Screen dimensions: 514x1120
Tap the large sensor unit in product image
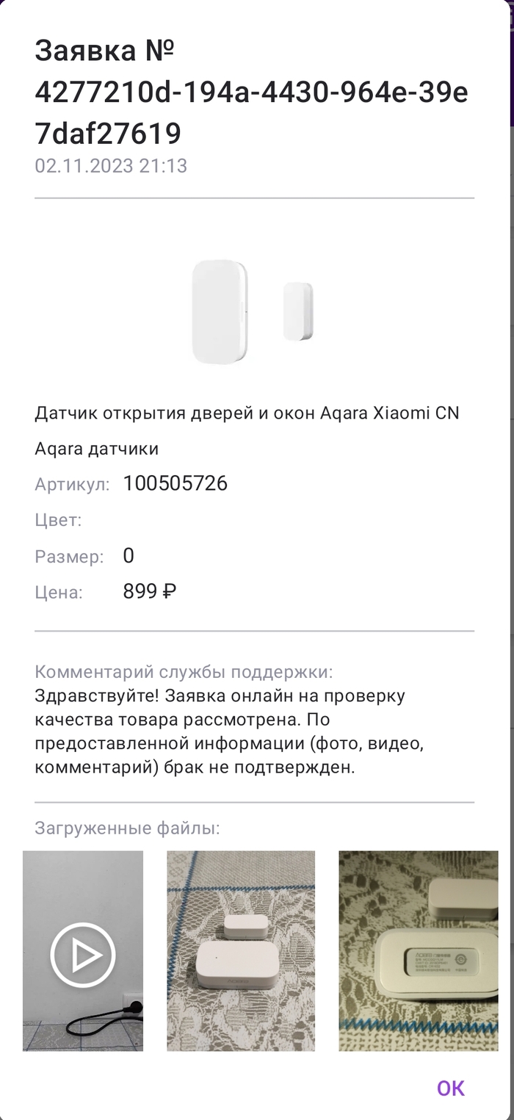219,311
